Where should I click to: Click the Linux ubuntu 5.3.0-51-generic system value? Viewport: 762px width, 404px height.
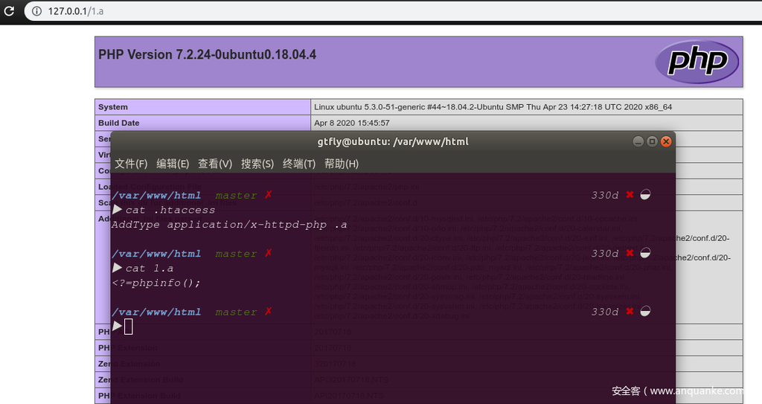tap(493, 107)
